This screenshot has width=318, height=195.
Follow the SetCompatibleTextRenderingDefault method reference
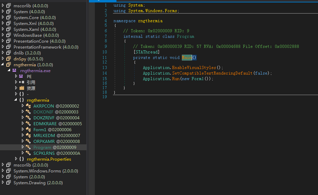[212, 73]
